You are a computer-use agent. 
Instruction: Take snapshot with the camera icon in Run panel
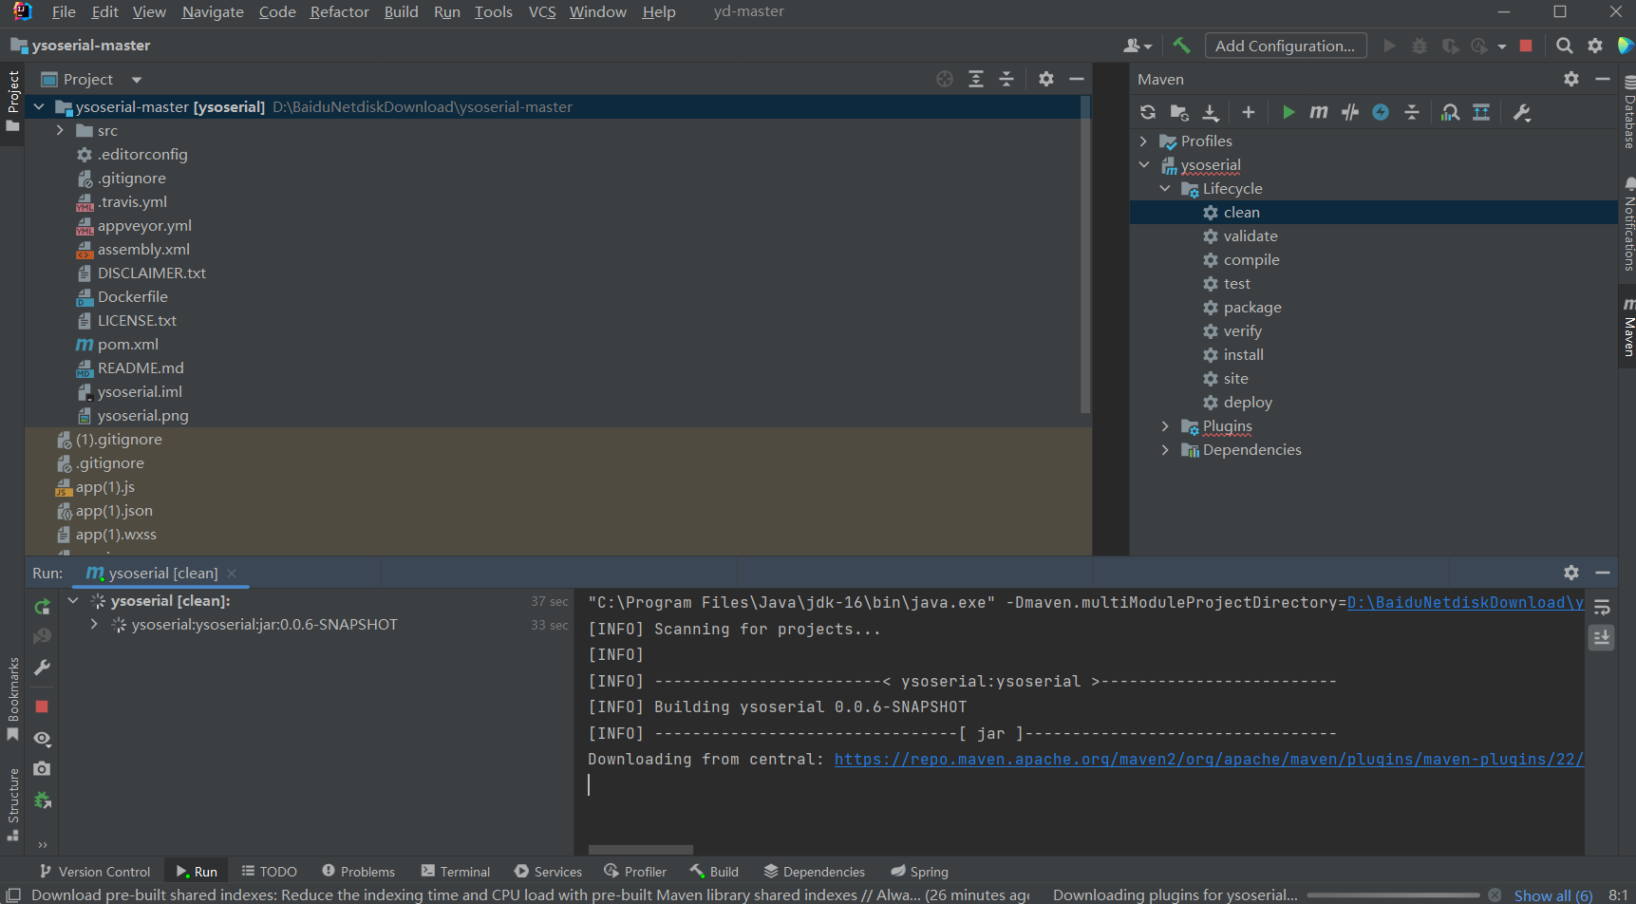[x=42, y=768]
